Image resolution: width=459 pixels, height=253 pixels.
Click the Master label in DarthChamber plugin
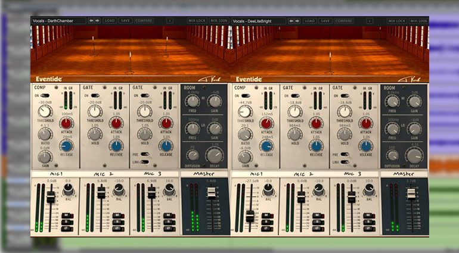click(x=204, y=174)
